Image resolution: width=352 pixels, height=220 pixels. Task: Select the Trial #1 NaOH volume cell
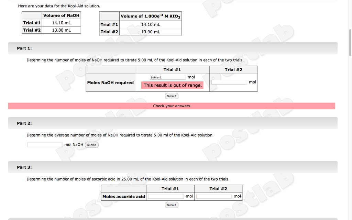[61, 23]
